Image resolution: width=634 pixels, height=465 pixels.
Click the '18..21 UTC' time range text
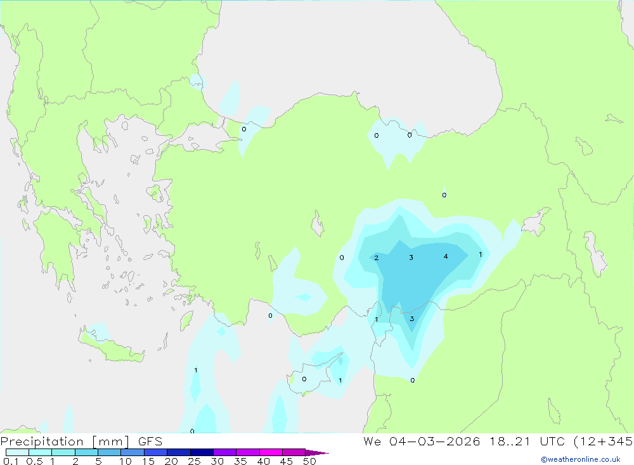[x=527, y=441]
